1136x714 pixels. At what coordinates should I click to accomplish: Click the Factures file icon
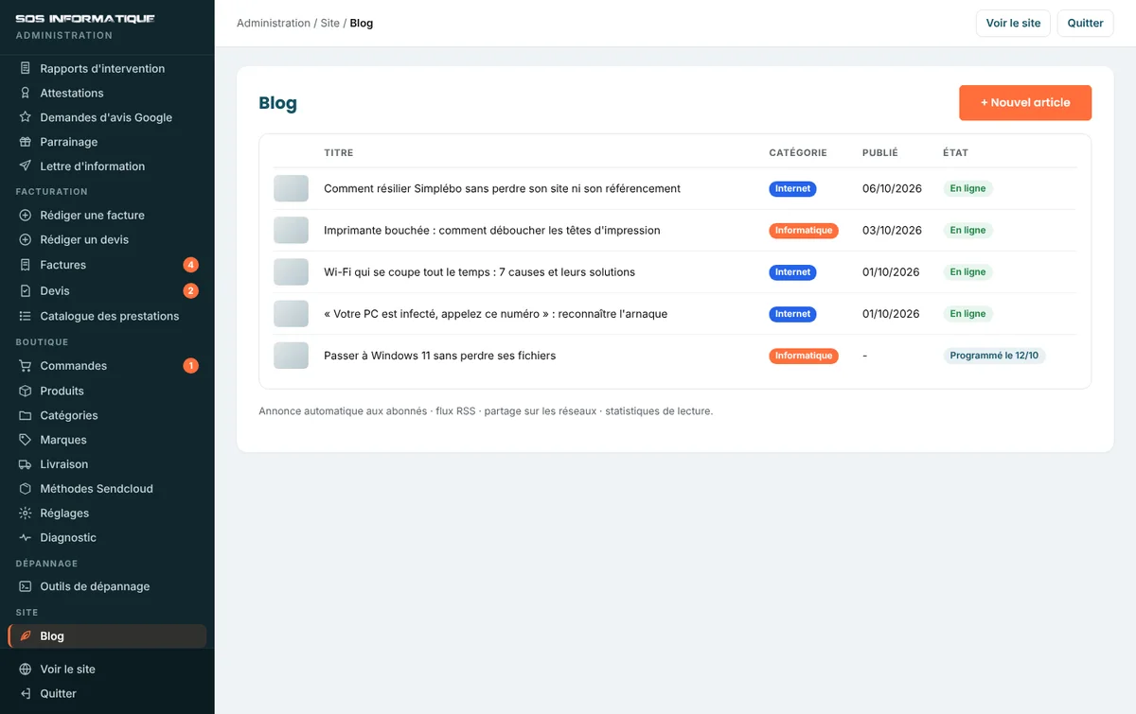click(26, 265)
